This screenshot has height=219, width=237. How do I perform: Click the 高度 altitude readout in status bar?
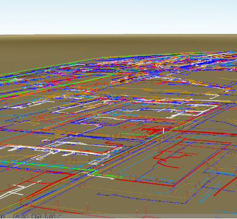pyautogui.click(x=47, y=216)
